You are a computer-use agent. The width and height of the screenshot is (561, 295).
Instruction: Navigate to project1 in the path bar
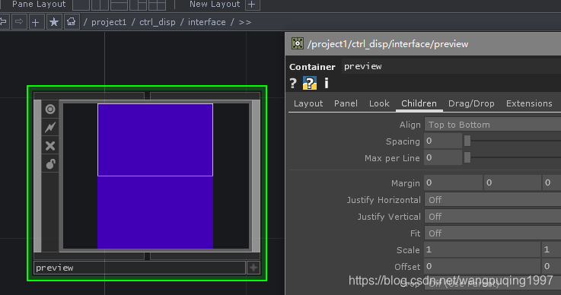tap(109, 22)
